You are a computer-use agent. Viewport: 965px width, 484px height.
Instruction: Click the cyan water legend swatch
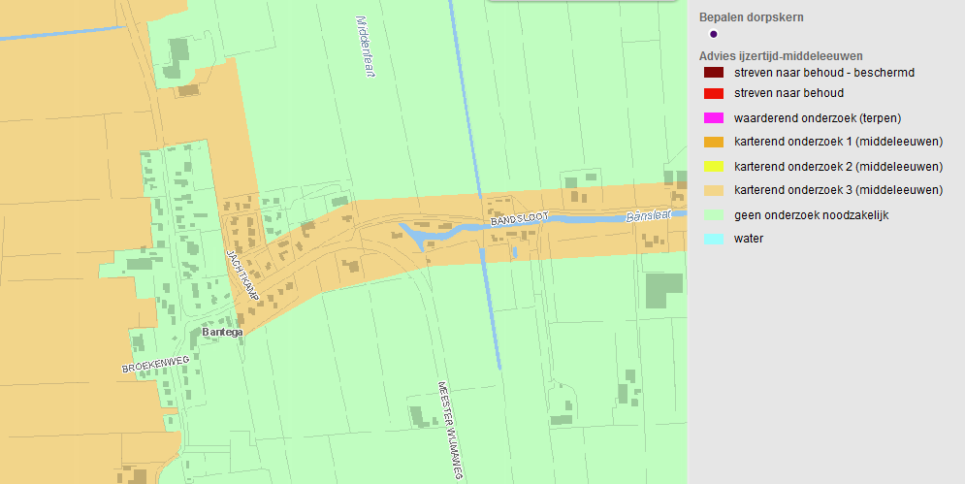coord(713,239)
